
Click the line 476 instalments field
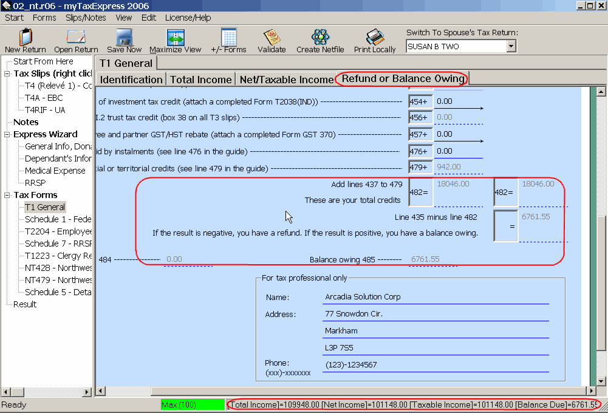click(459, 151)
